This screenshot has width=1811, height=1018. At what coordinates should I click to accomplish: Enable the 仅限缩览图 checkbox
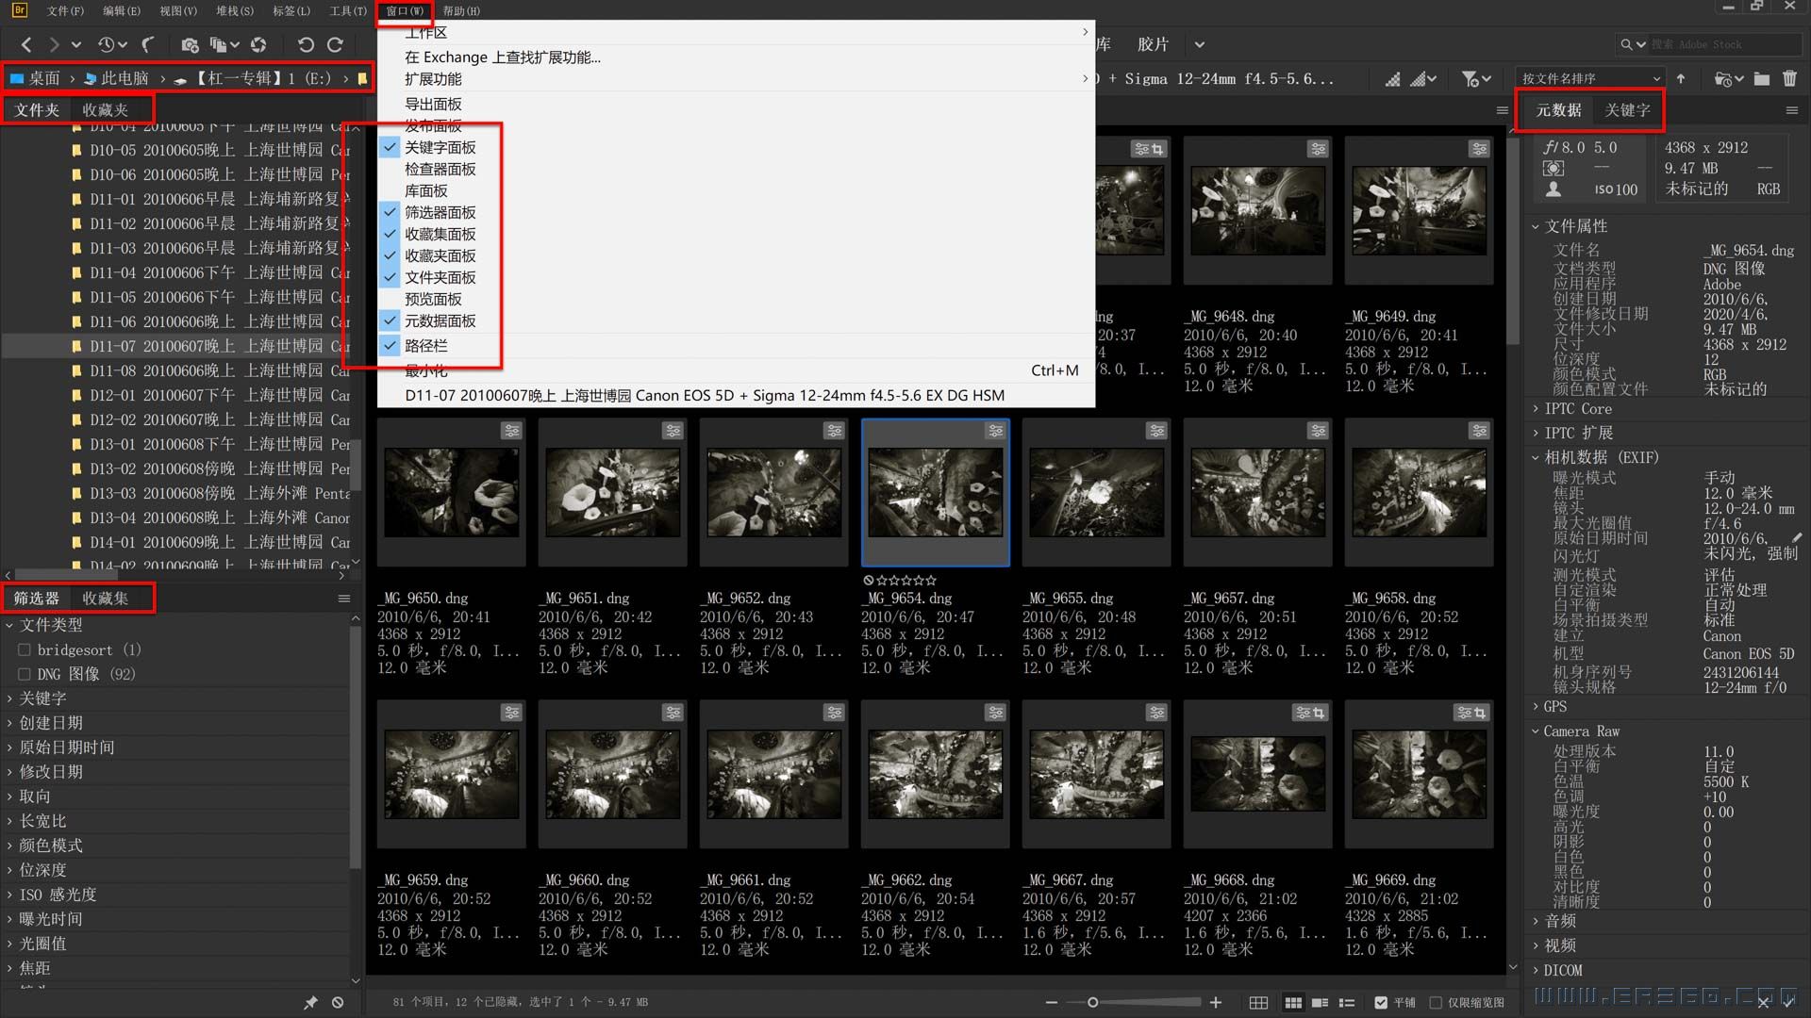pos(1437,1002)
